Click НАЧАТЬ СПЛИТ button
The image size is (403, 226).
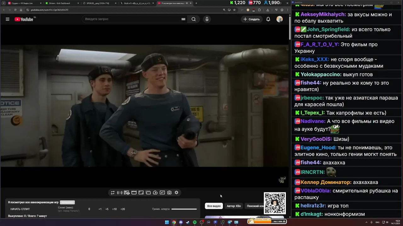point(20,209)
